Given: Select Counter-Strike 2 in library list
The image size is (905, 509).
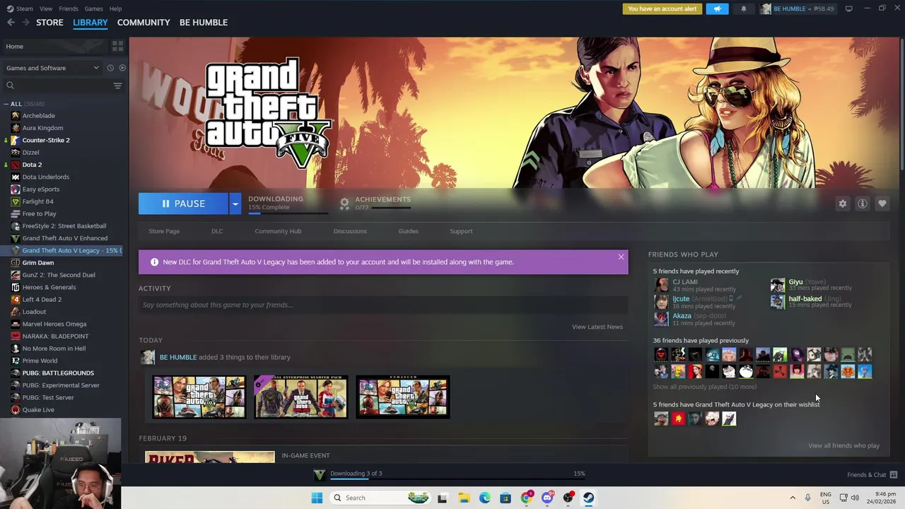Looking at the screenshot, I should 45,140.
